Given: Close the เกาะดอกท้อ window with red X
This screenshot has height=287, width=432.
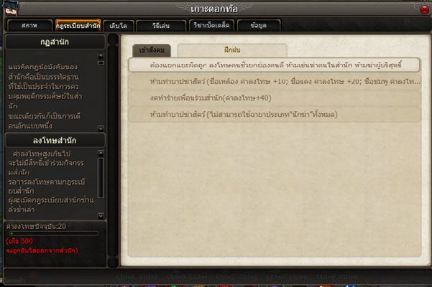Looking at the screenshot, I should click(424, 9).
